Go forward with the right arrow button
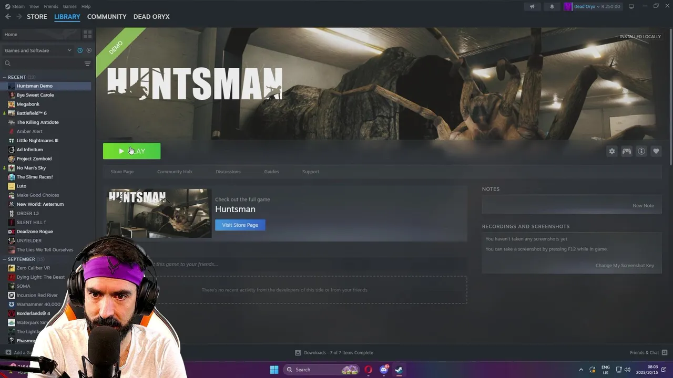 [19, 17]
